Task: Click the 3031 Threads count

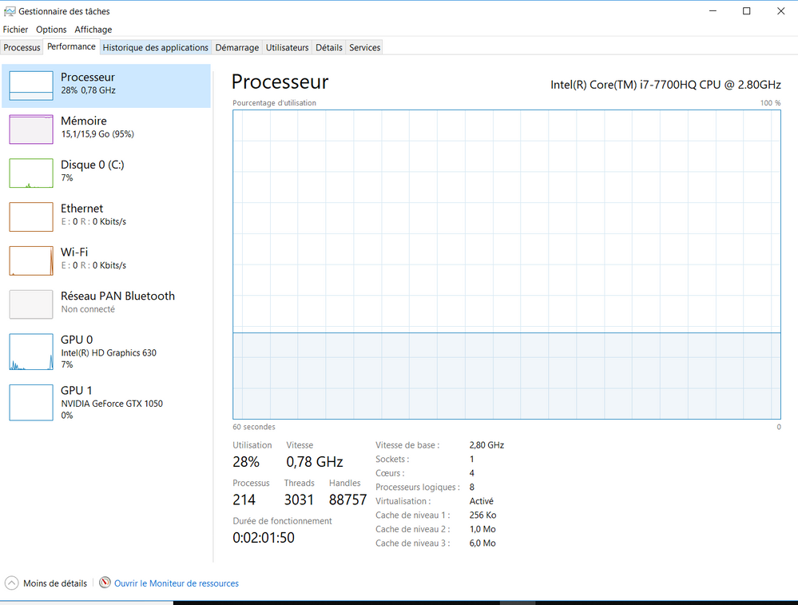Action: [x=299, y=500]
